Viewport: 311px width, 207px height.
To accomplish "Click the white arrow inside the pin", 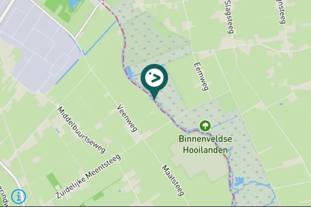I will (x=154, y=78).
